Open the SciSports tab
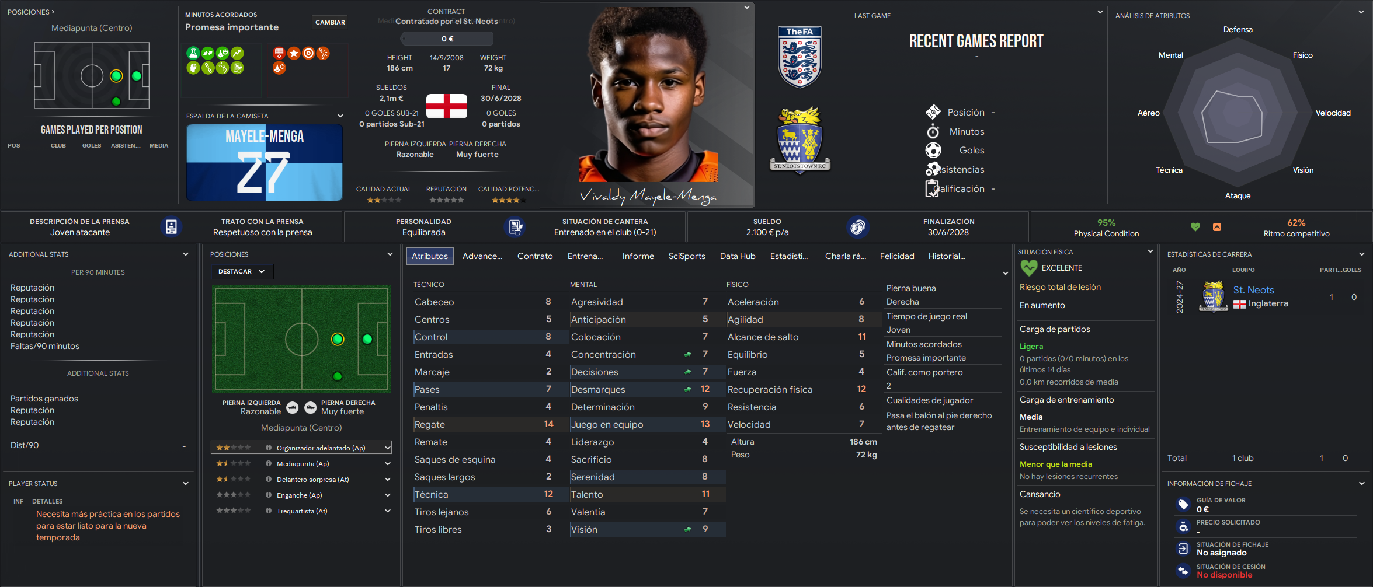Screen dimensions: 1373x587 687,256
